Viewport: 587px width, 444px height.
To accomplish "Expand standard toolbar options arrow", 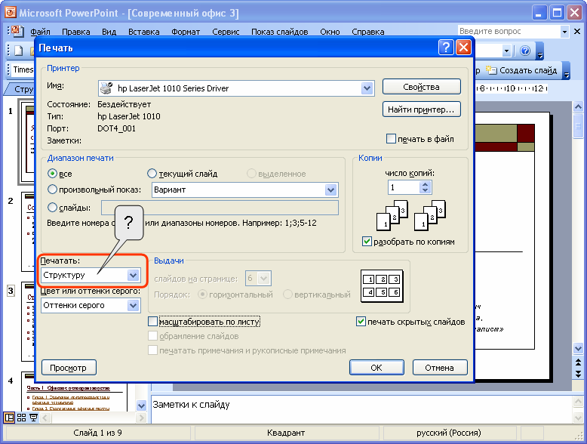I will [x=539, y=51].
